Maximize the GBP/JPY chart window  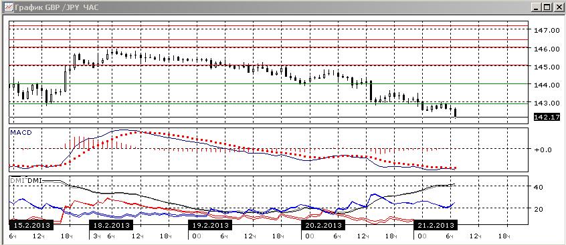[547, 7]
